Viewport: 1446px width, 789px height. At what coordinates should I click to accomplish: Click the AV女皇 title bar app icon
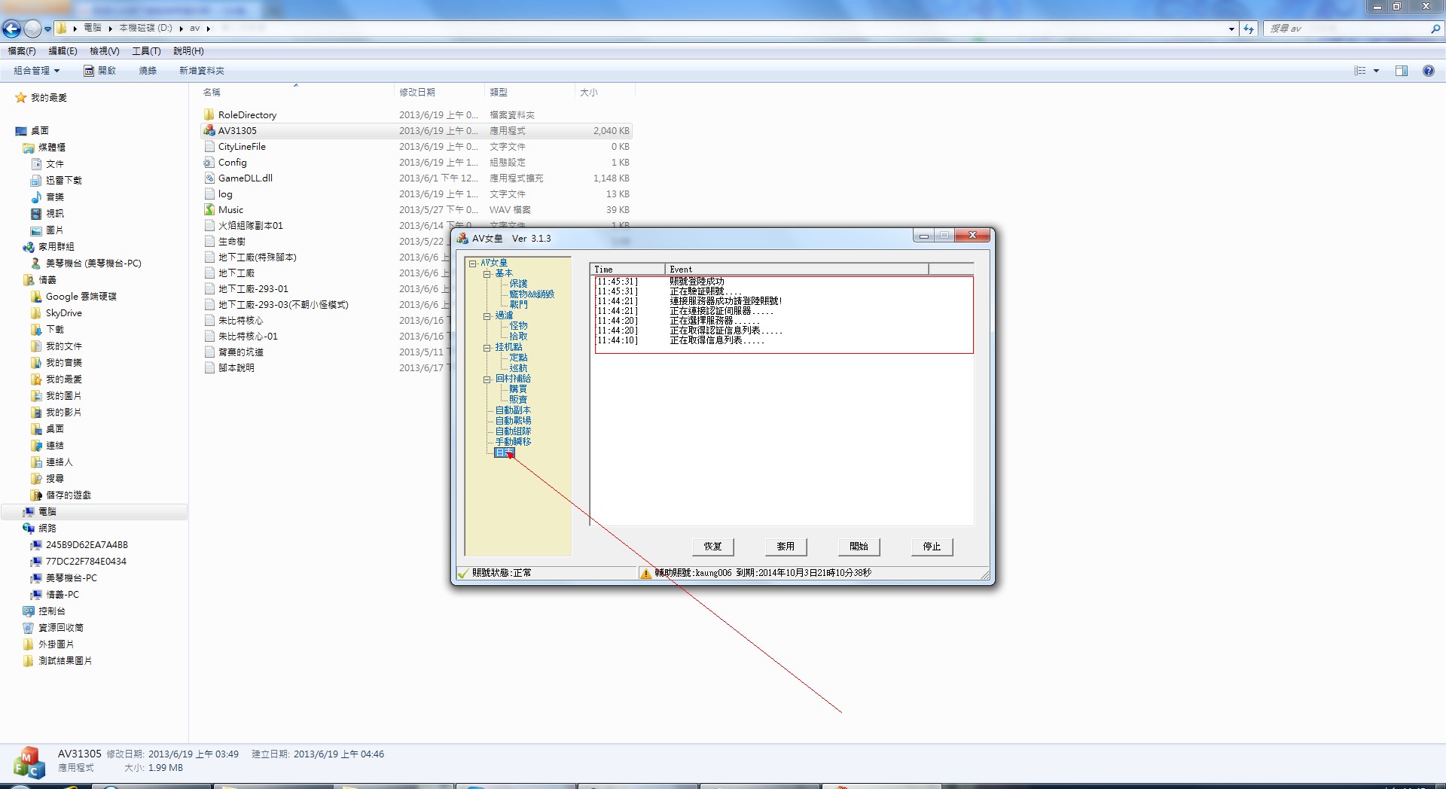pyautogui.click(x=462, y=238)
